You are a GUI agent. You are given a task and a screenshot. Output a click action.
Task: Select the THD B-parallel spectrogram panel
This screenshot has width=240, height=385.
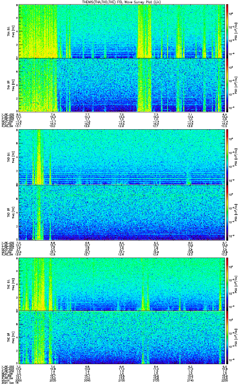coord(121,212)
